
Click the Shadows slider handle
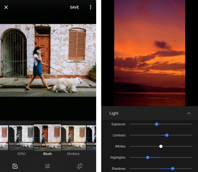pyautogui.click(x=173, y=168)
